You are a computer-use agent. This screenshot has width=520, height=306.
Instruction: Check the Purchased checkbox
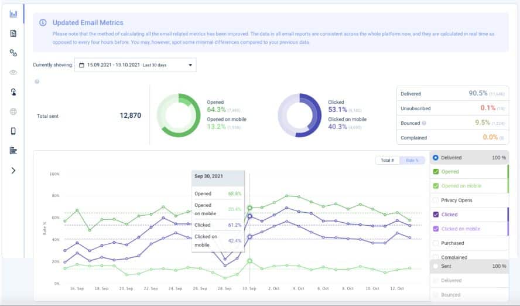point(436,243)
